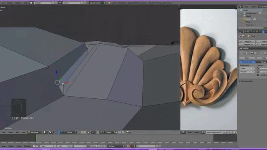Open the No Sync dropdown
Screen dimensions: 267x150
pyautogui.click(x=116, y=146)
